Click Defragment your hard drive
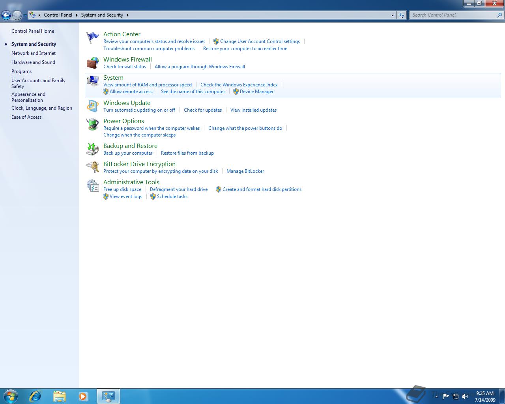505x404 pixels. pyautogui.click(x=179, y=189)
